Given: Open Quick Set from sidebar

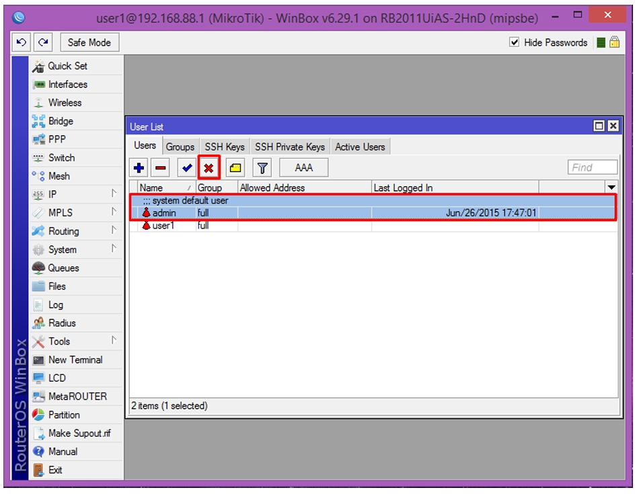Looking at the screenshot, I should click(77, 66).
